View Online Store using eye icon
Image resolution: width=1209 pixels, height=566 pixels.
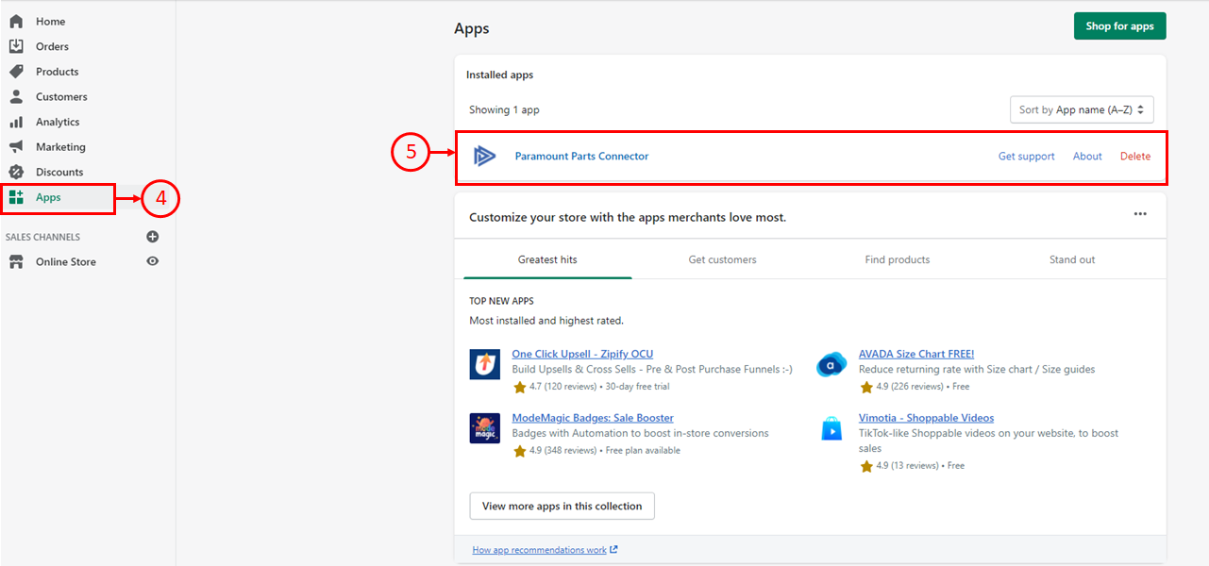pos(153,261)
